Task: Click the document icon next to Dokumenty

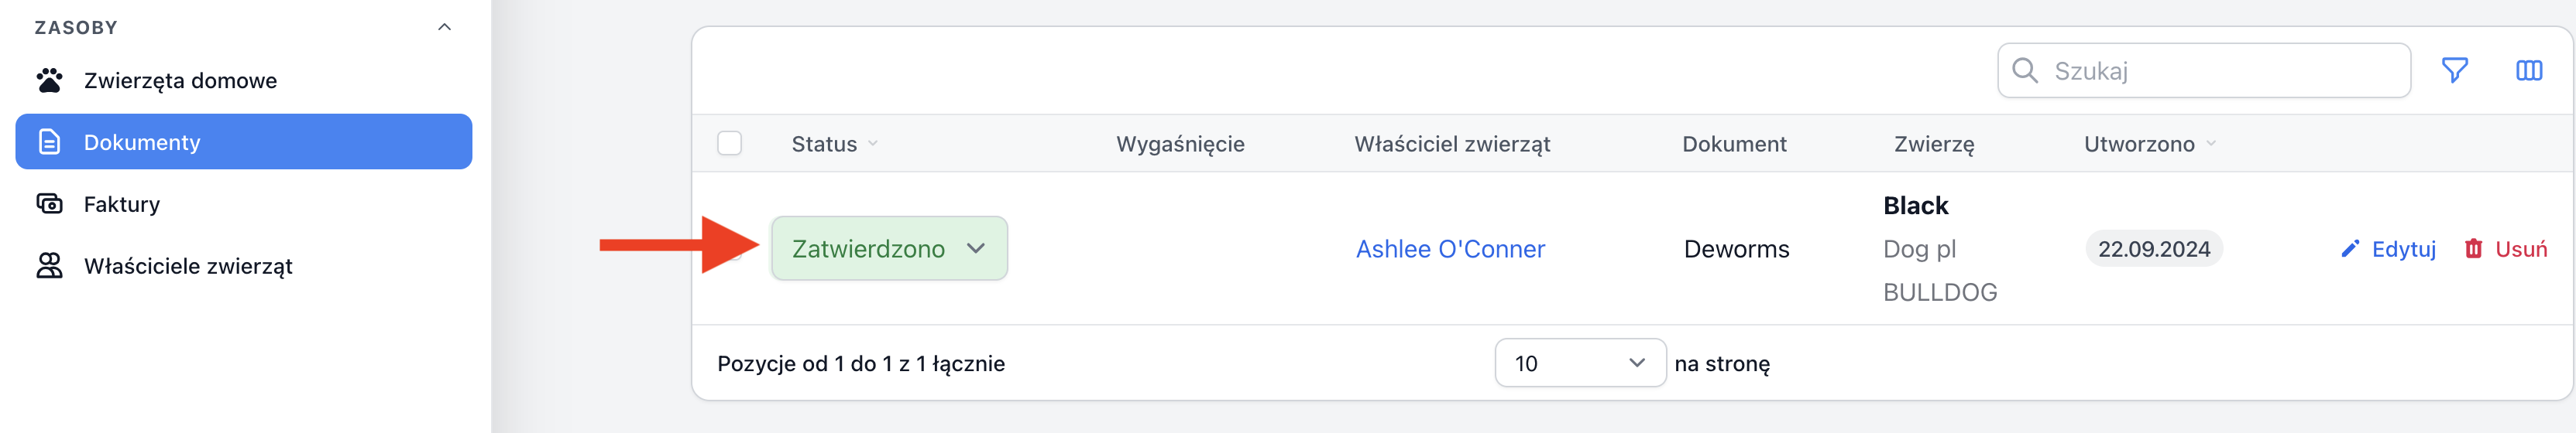Action: coord(49,141)
